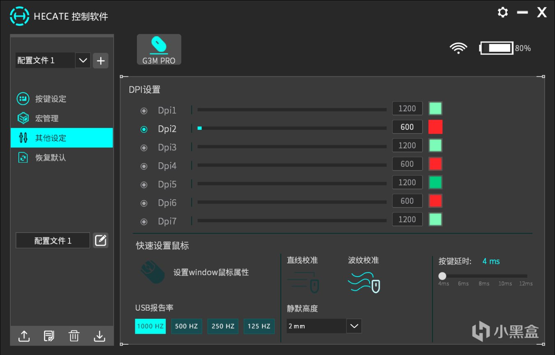Click the add new profile plus button
The height and width of the screenshot is (355, 555).
tap(100, 60)
